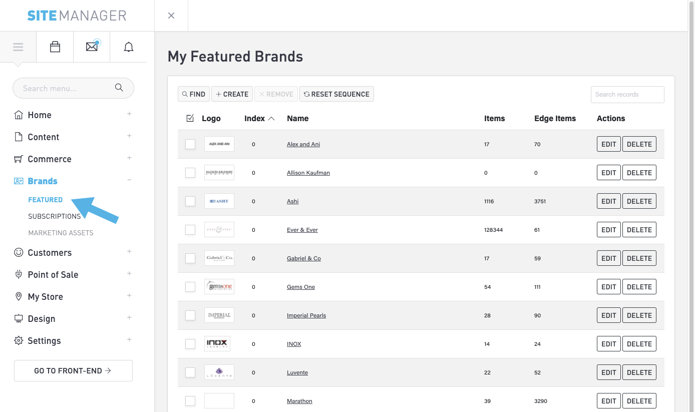Close the current tab with X icon

[171, 16]
